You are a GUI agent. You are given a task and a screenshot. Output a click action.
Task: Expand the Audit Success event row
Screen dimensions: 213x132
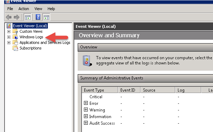click(86, 123)
